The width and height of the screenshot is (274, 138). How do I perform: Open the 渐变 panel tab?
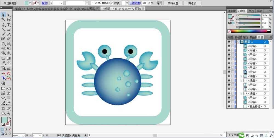tap(230, 37)
